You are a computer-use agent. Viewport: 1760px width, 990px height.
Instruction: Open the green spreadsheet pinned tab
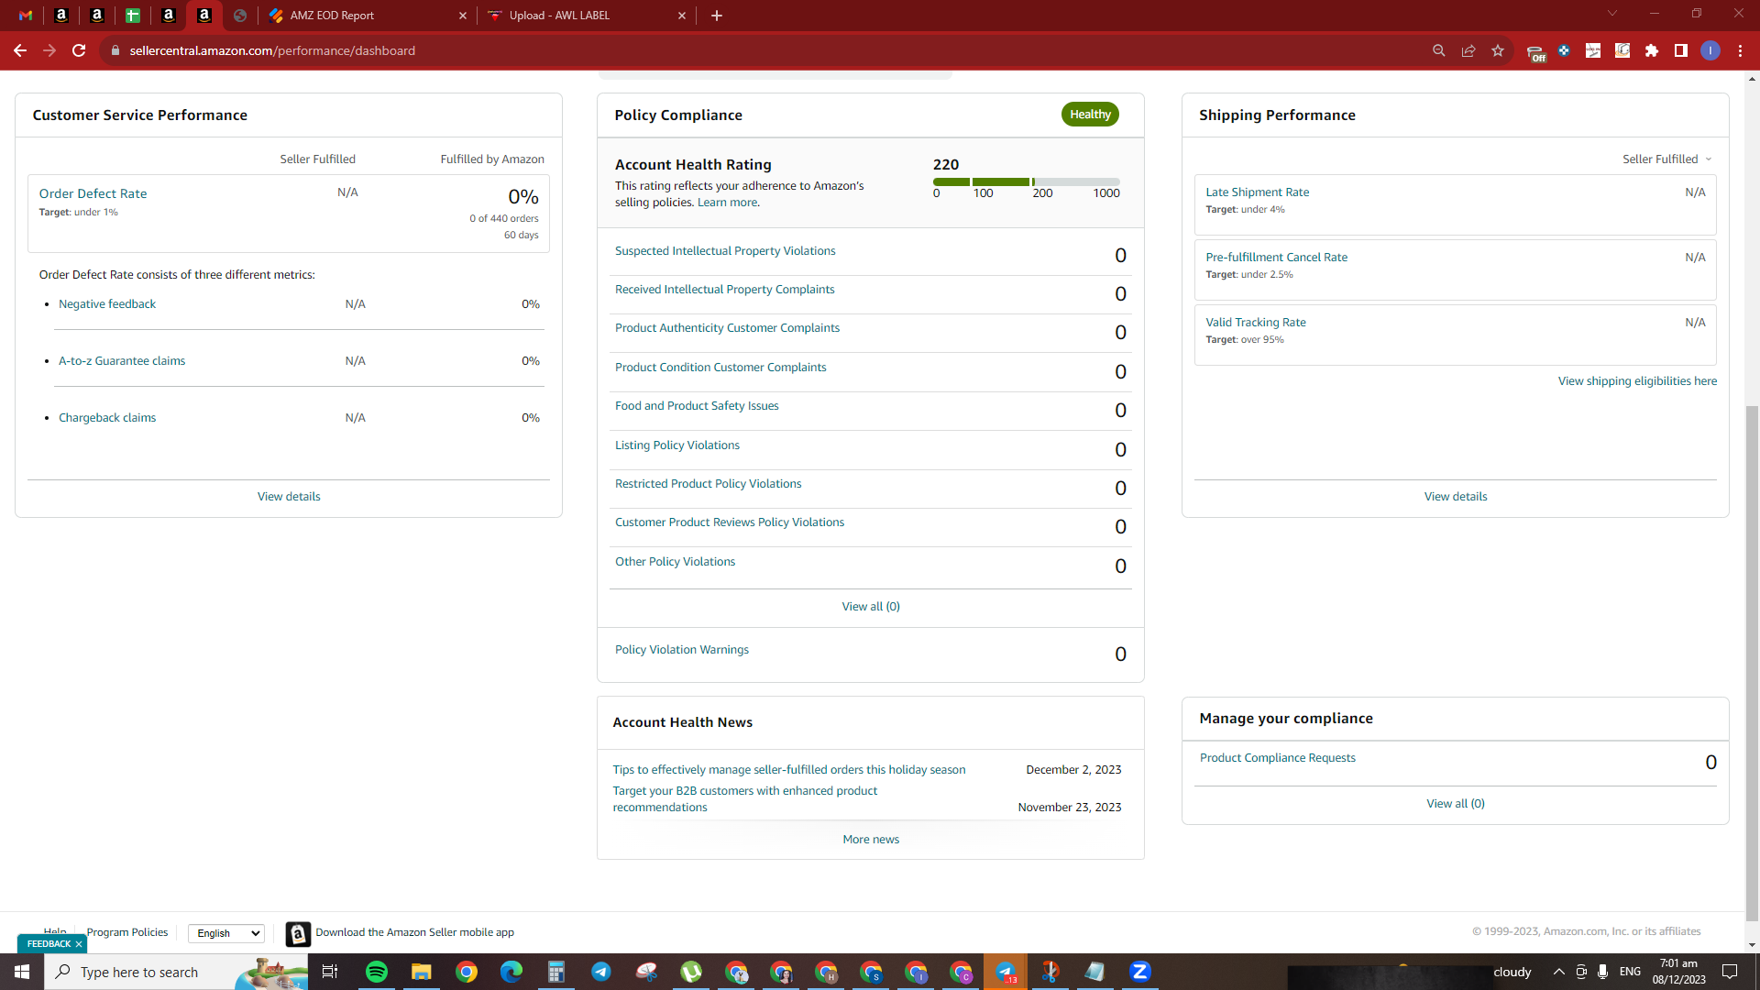coord(133,16)
